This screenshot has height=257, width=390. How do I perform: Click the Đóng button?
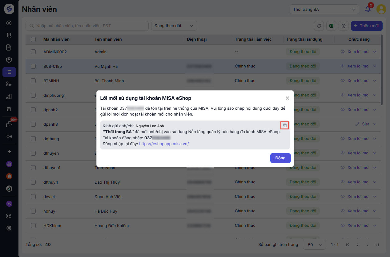coord(280,158)
